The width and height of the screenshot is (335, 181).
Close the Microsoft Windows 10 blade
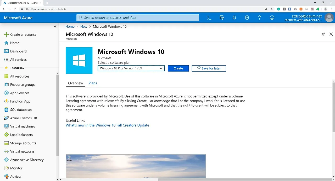click(331, 34)
